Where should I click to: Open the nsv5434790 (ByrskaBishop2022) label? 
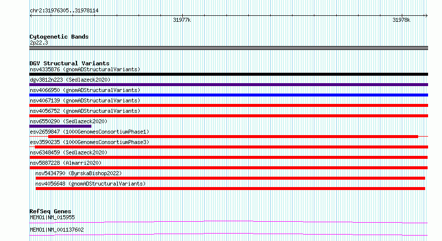pos(78,173)
